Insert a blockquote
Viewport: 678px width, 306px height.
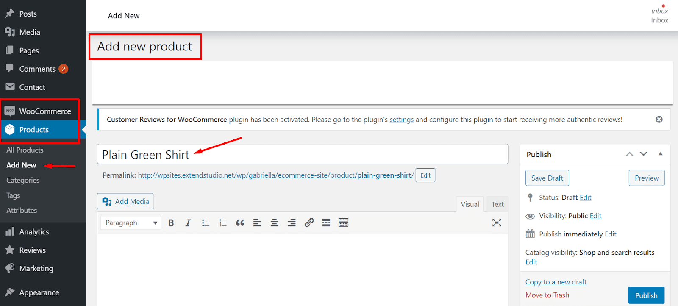[240, 223]
